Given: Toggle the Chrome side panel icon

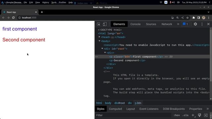Looking at the screenshot, I should pos(198,18).
